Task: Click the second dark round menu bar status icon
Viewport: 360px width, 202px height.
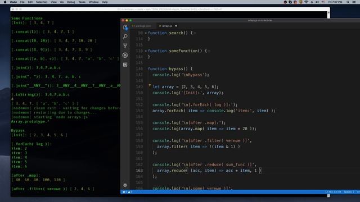Action: point(290,2)
